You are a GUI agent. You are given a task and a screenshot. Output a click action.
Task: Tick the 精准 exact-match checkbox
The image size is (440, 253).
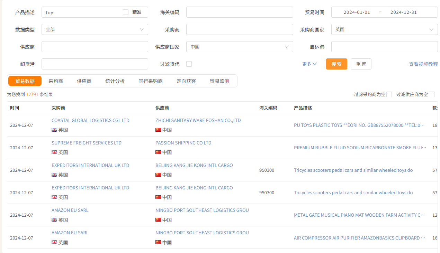[x=126, y=12]
